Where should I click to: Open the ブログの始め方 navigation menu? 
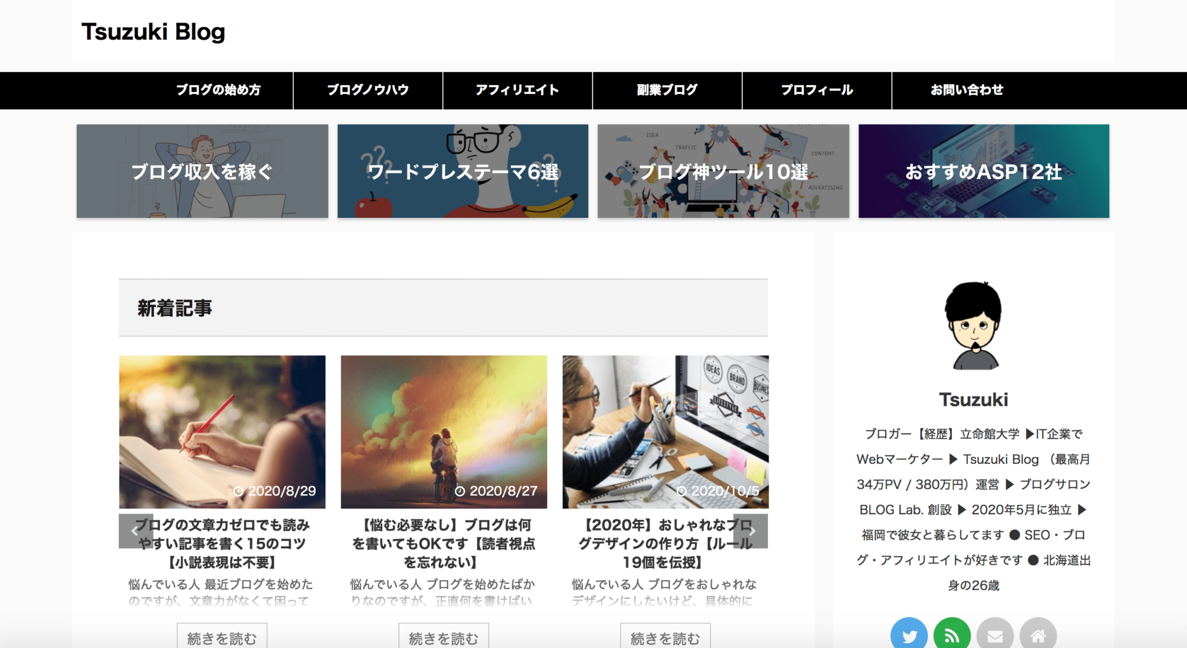pos(219,90)
